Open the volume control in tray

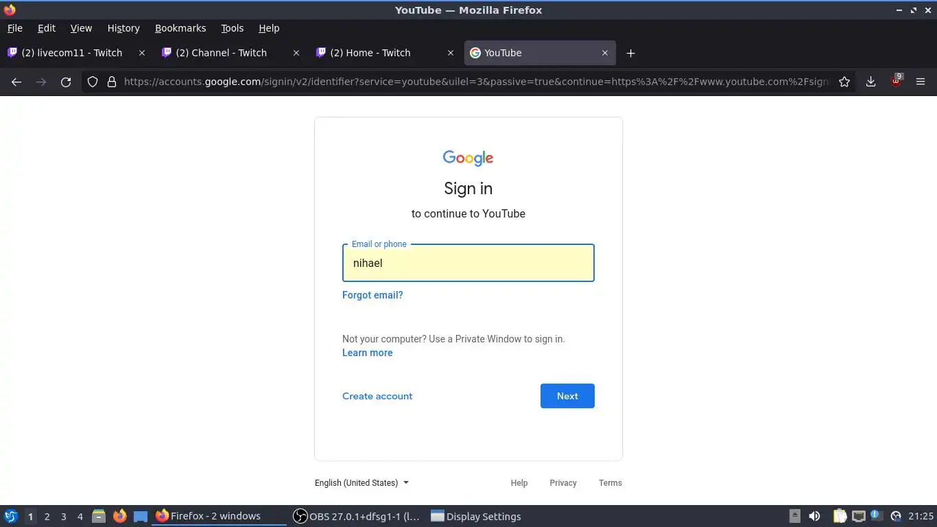(814, 516)
